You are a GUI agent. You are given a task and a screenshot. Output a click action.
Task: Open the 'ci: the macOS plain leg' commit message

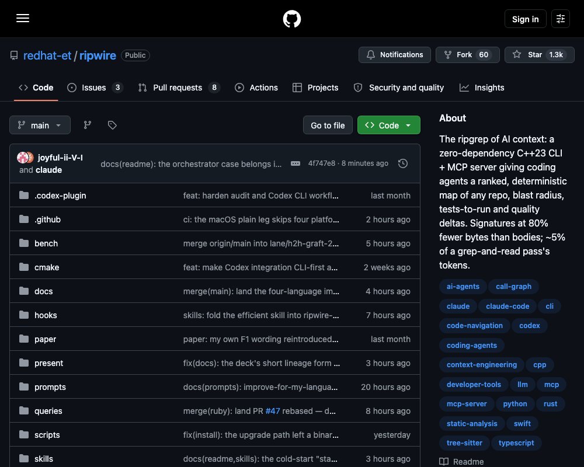click(260, 219)
